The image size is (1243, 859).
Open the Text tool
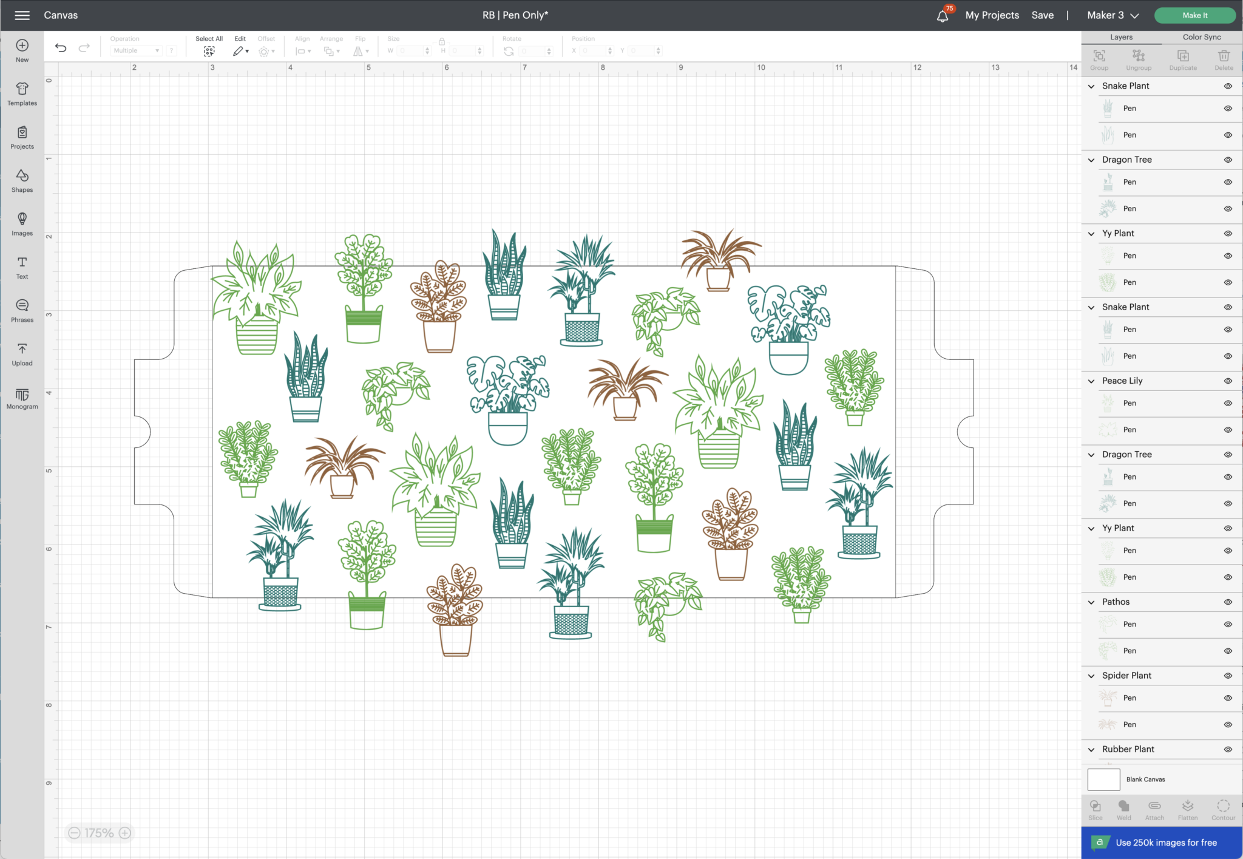pos(22,267)
